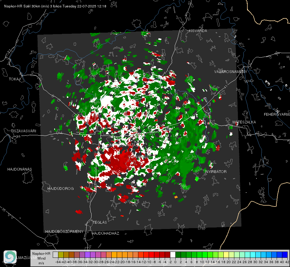Click the NAGYKÁLLÓ city label

pyautogui.click(x=140, y=157)
